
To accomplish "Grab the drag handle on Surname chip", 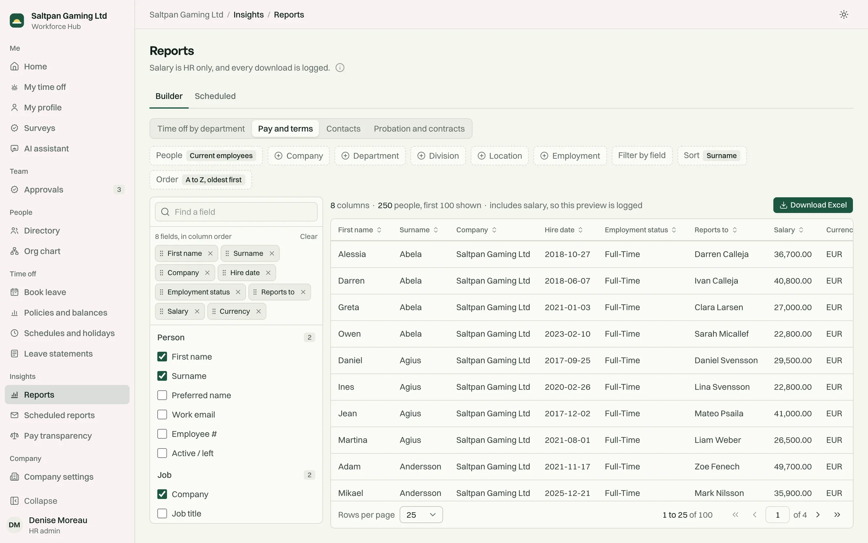I will pos(227,253).
